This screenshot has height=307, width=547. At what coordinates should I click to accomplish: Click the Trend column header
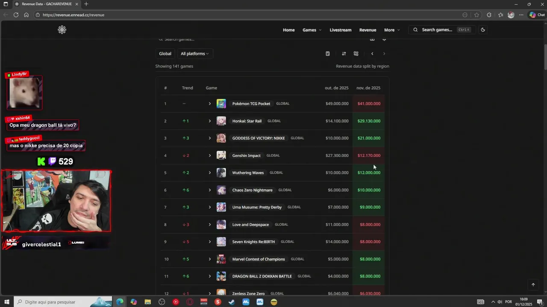pyautogui.click(x=188, y=88)
